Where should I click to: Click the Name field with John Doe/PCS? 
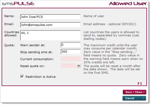(50, 17)
